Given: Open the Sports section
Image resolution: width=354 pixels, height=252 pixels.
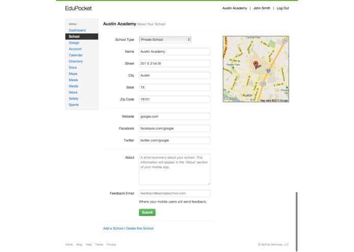Looking at the screenshot, I should tap(74, 105).
